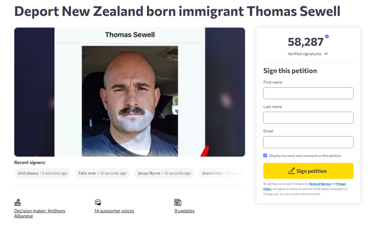Click the supporter voices speech bubble icon
This screenshot has height=226, width=371.
click(x=98, y=202)
